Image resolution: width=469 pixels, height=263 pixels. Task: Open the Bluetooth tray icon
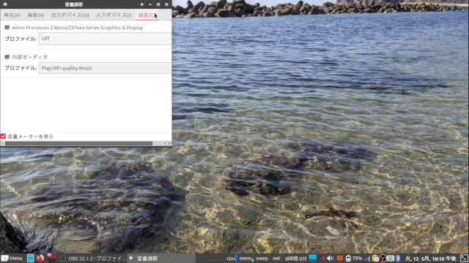pos(398,258)
